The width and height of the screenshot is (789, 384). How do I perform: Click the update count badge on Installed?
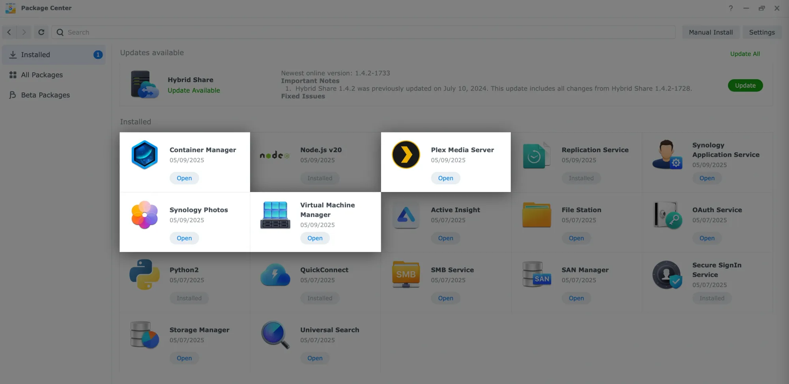[98, 55]
